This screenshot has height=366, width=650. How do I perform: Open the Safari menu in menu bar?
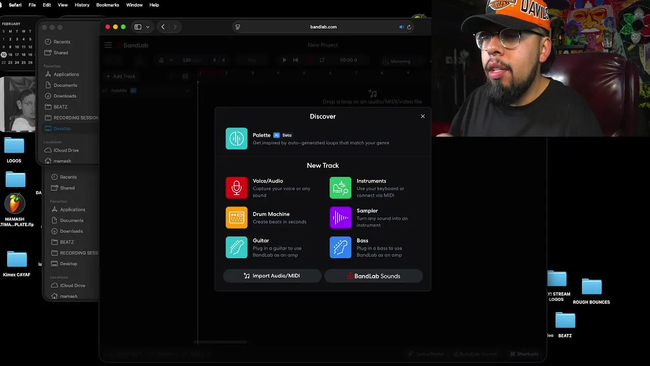(15, 5)
